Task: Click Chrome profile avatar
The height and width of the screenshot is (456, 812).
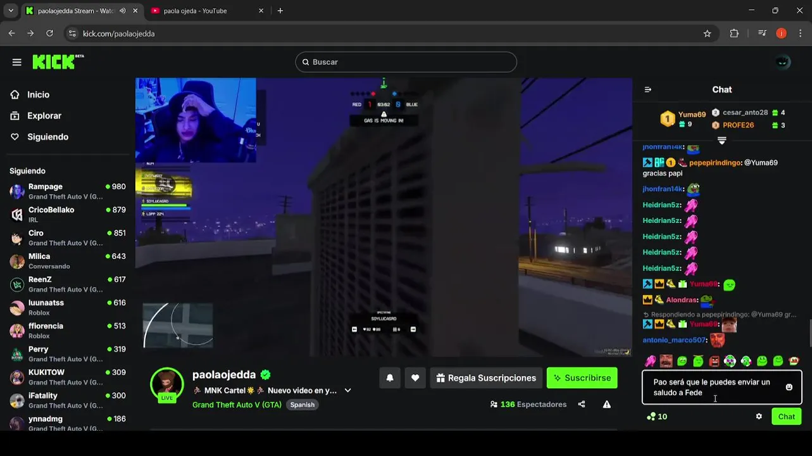Action: pyautogui.click(x=782, y=34)
